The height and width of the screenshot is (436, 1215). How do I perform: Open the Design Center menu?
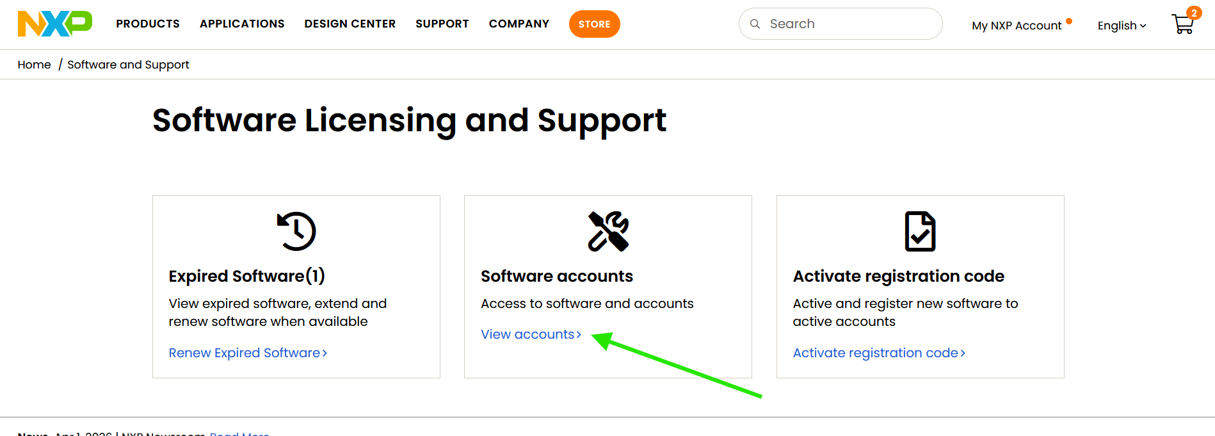coord(350,24)
